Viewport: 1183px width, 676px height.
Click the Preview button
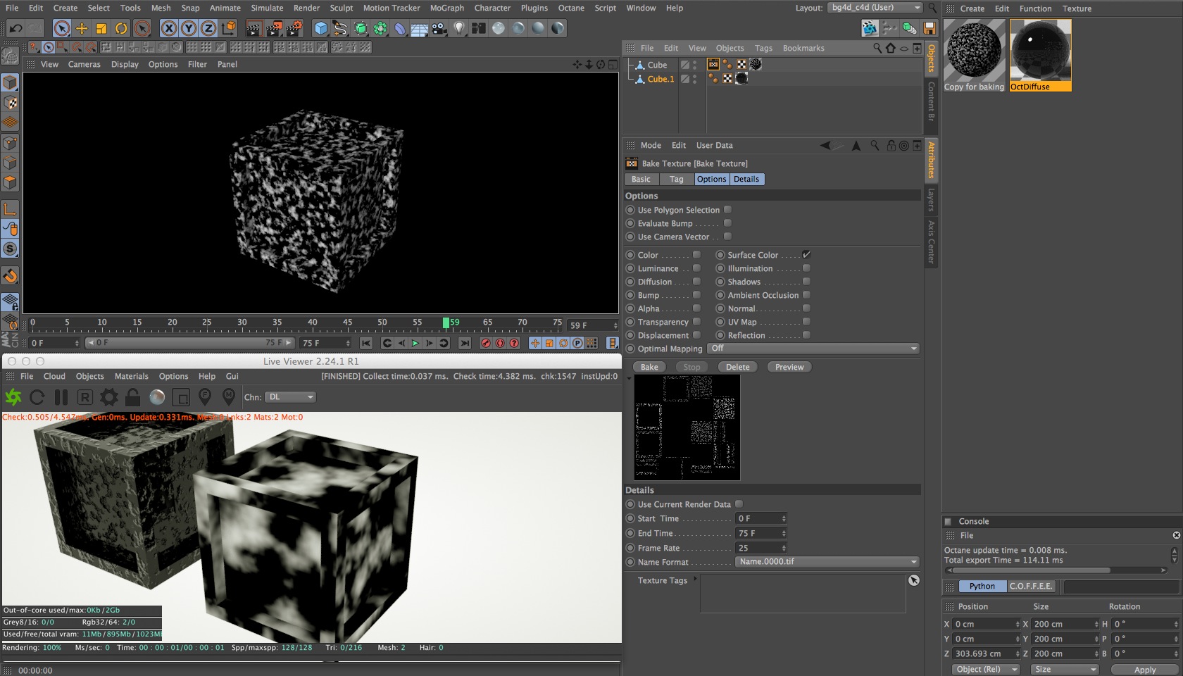[789, 367]
